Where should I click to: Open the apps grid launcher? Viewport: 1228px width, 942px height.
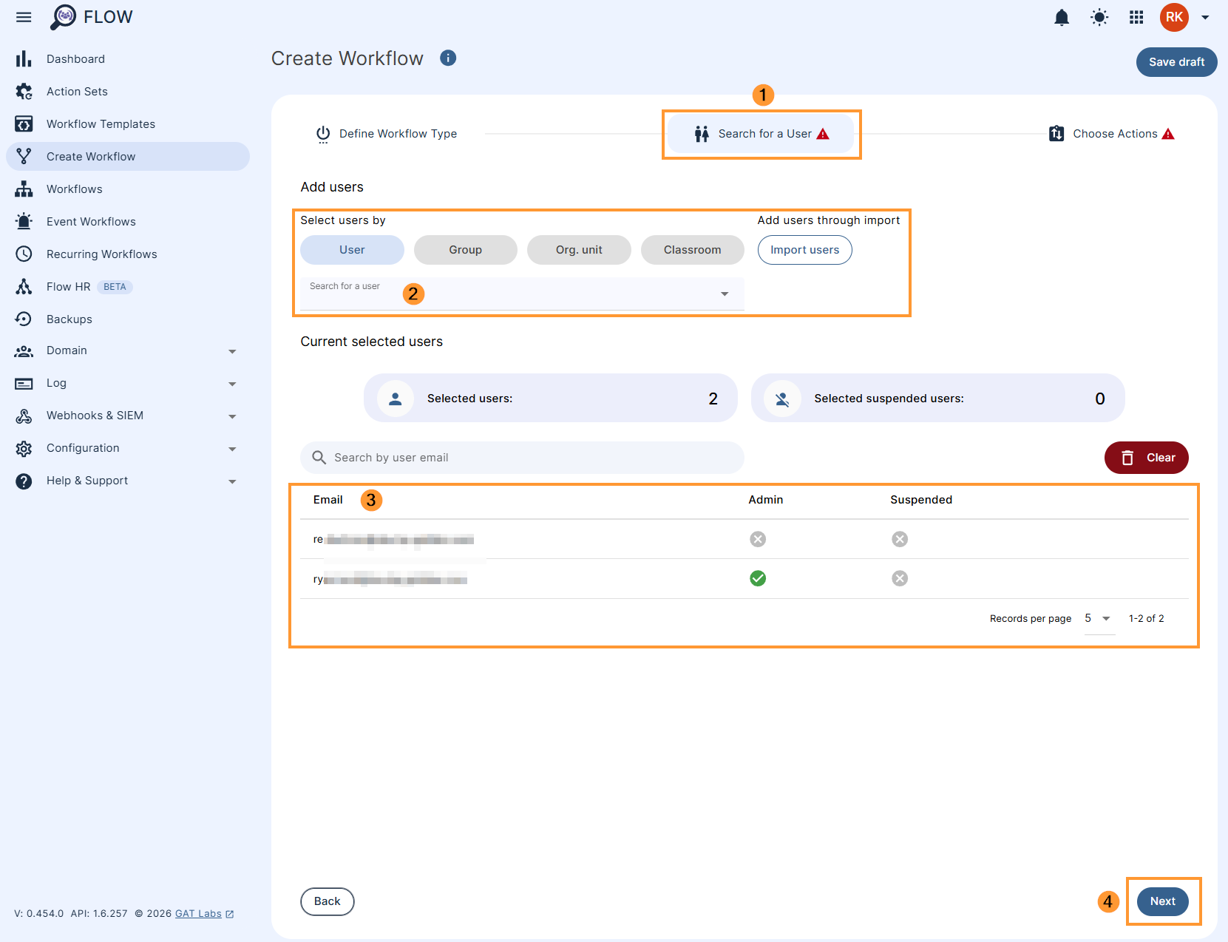coord(1136,17)
